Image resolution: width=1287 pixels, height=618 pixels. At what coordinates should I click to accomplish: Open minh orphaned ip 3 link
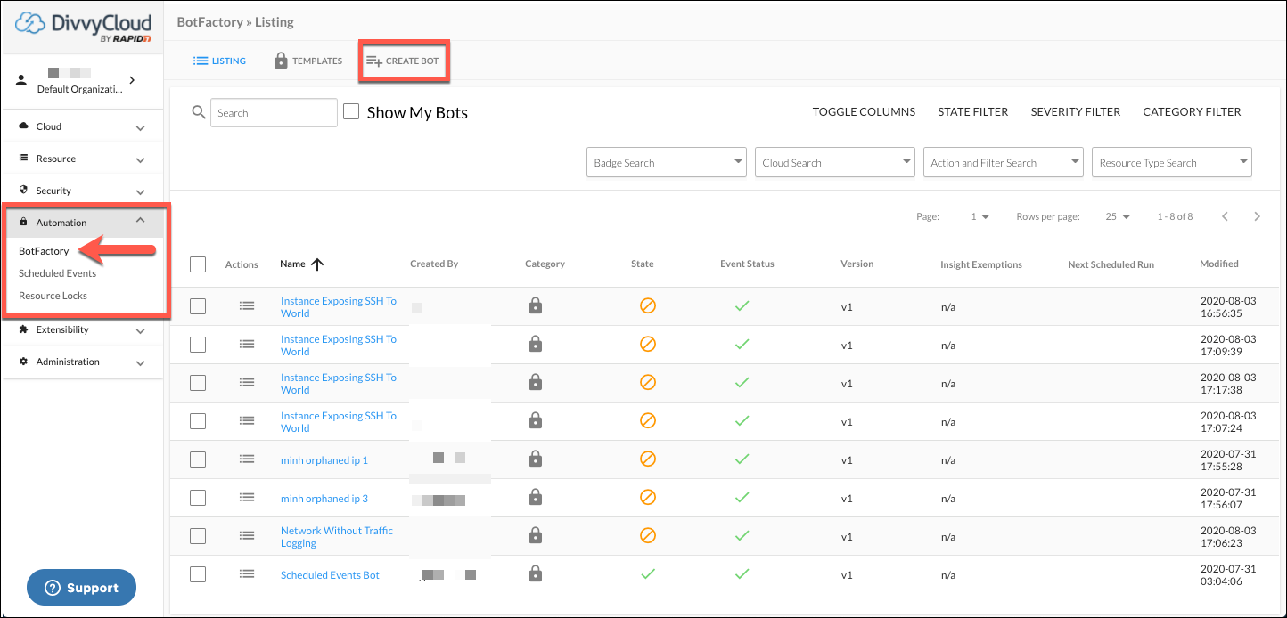point(324,499)
